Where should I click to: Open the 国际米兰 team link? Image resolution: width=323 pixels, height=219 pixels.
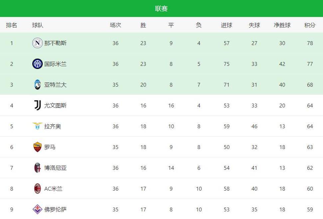pos(56,64)
